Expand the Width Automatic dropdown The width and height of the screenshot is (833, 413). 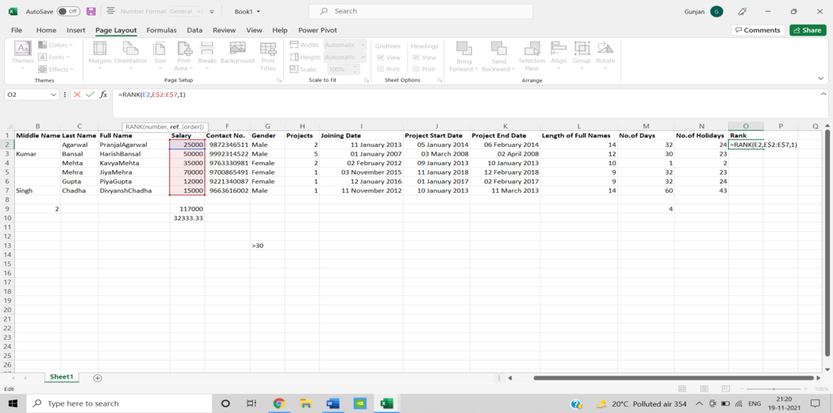point(363,45)
